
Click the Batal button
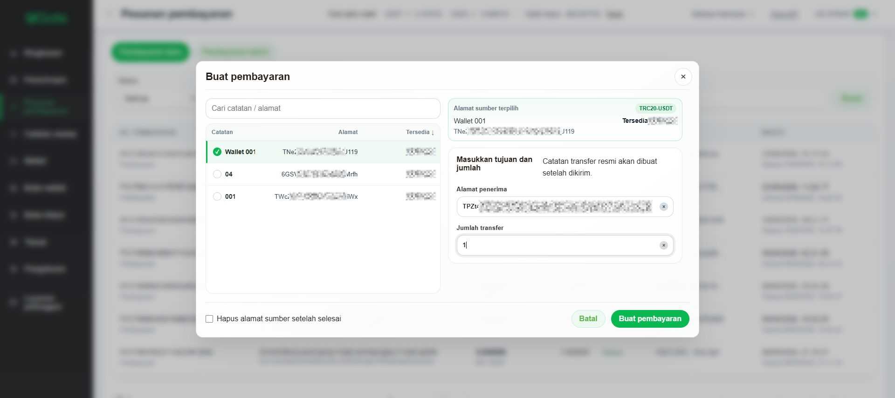pos(588,319)
